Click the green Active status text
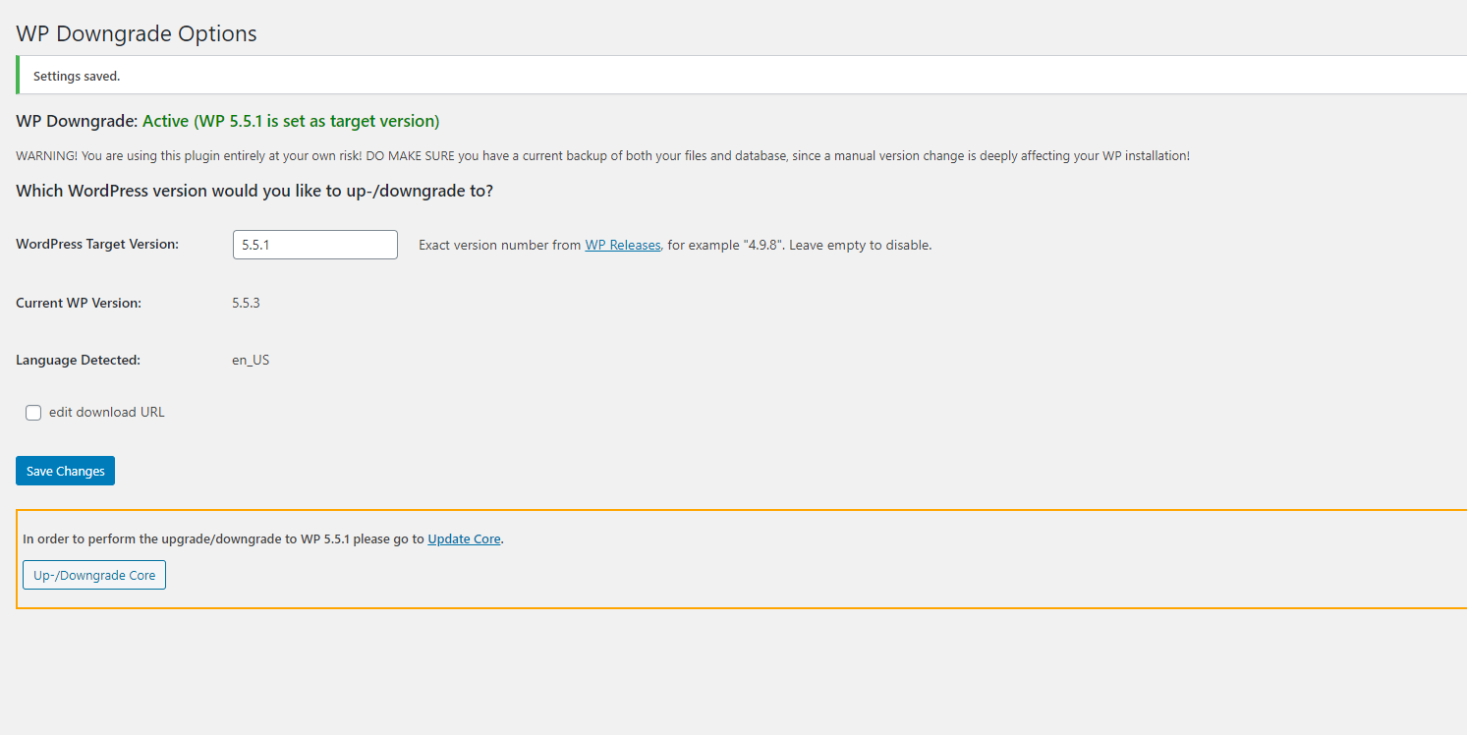The height and width of the screenshot is (735, 1467). 290,121
